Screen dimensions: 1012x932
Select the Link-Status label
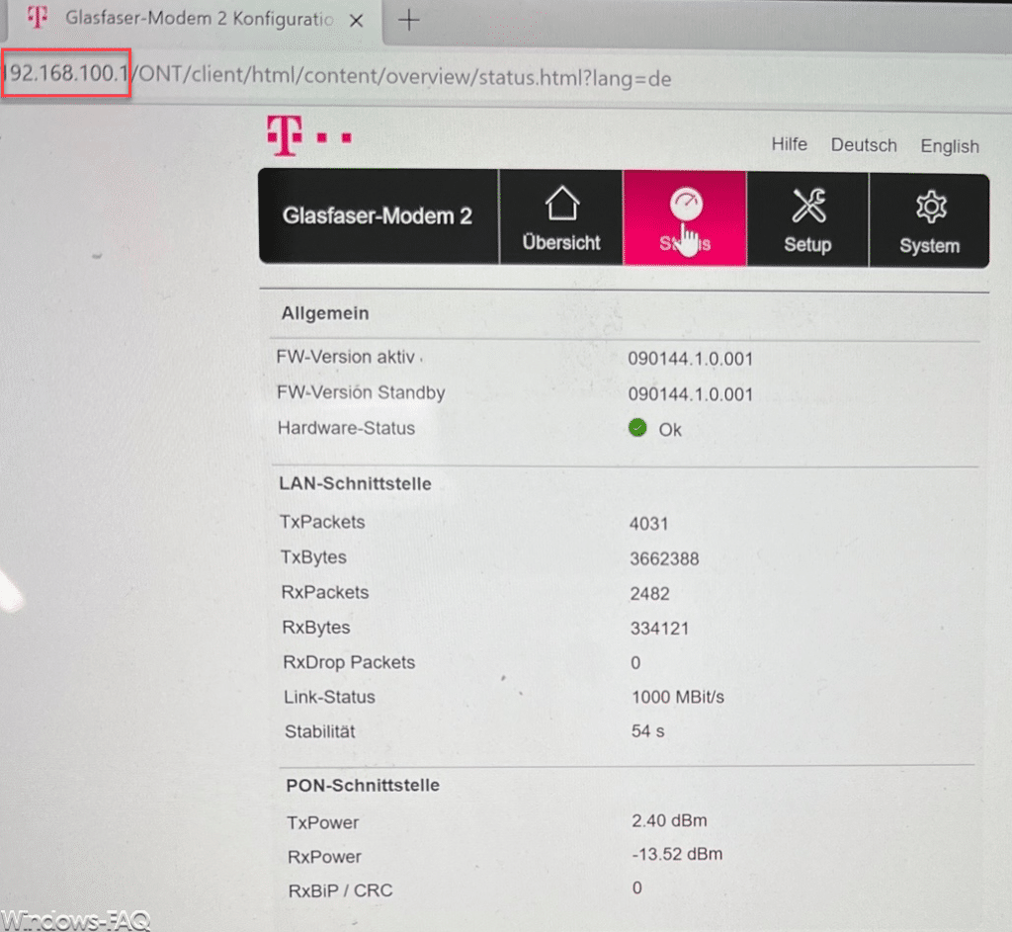330,697
